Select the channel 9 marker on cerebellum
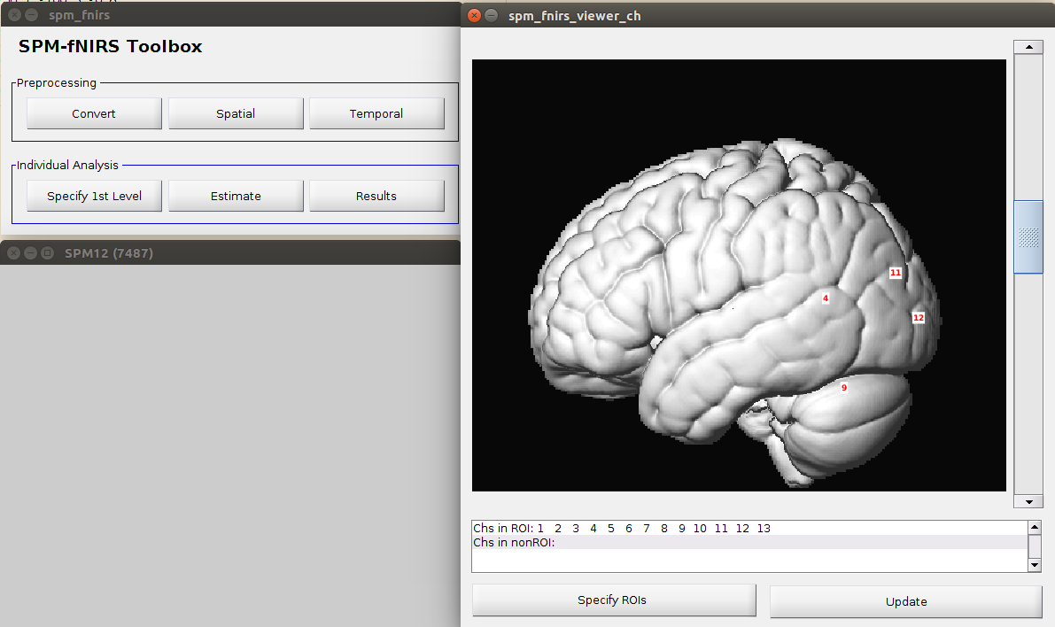This screenshot has width=1055, height=627. coord(844,388)
